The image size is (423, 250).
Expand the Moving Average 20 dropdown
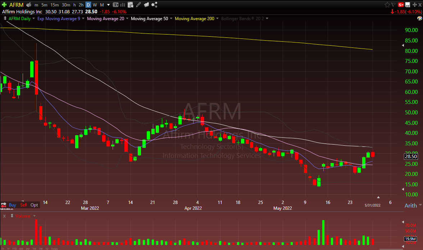click(x=127, y=19)
